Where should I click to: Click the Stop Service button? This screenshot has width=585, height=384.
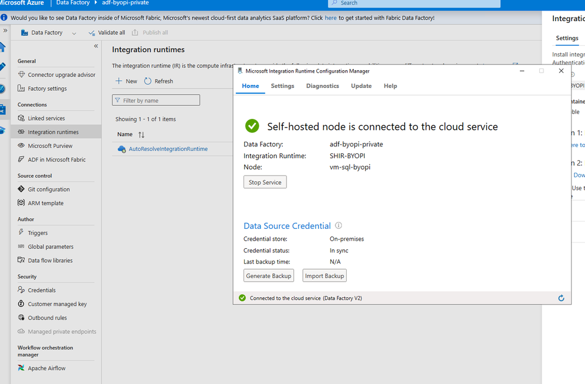[x=265, y=182]
